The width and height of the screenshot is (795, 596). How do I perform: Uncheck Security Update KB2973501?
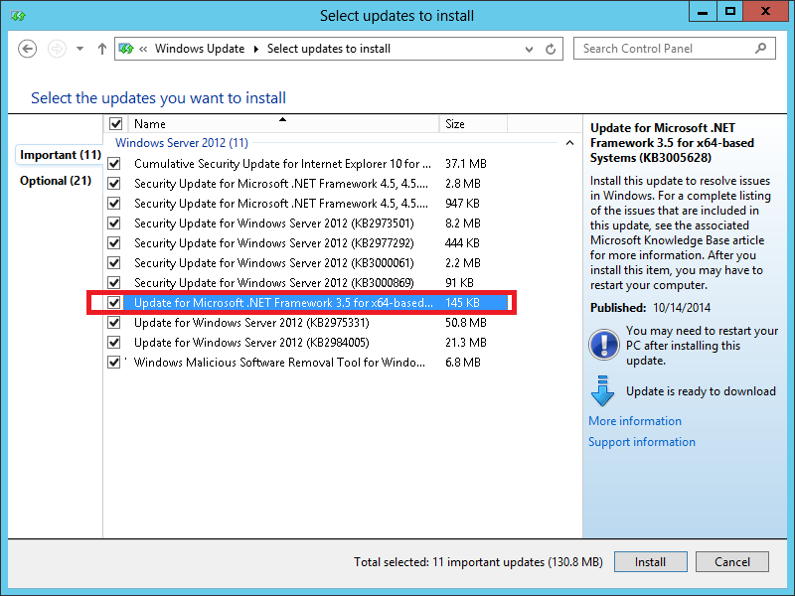(x=114, y=223)
